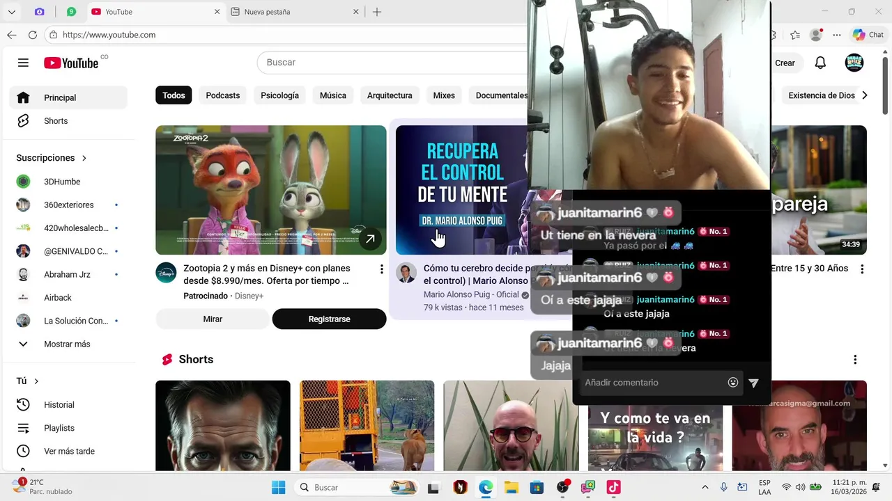Close the Nueva pestaña tab

click(x=356, y=12)
